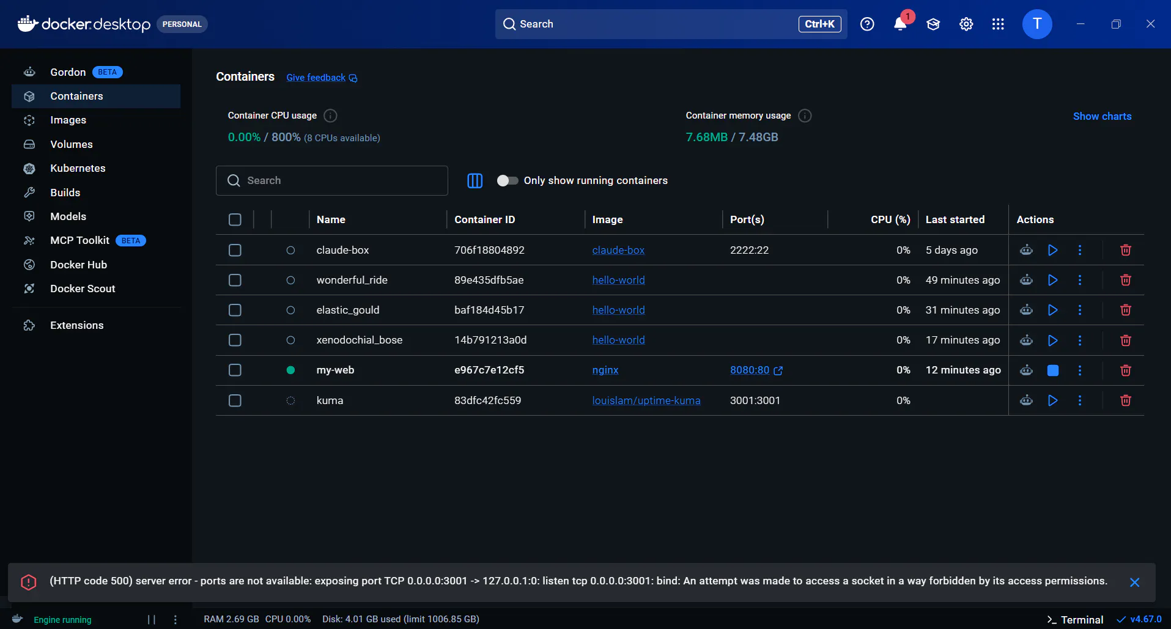The width and height of the screenshot is (1171, 629).
Task: Open the Kubernetes section
Action: [x=96, y=168]
